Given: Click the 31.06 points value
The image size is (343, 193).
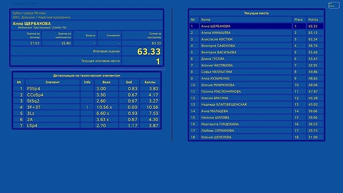Looking at the screenshot, I should coord(313,137).
